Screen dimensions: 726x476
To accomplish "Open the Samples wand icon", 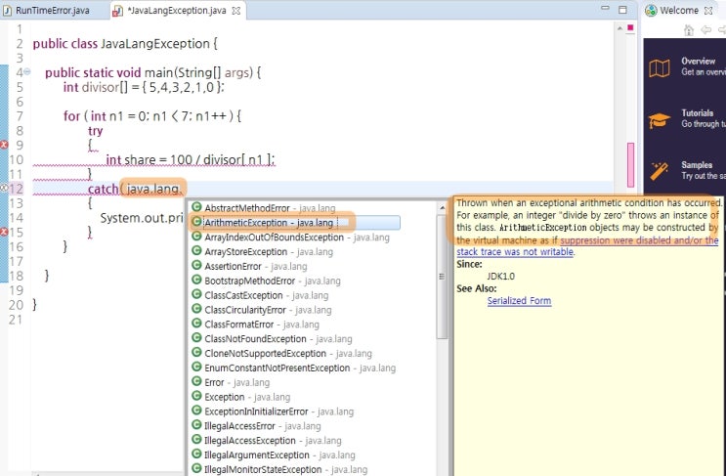I will (660, 169).
